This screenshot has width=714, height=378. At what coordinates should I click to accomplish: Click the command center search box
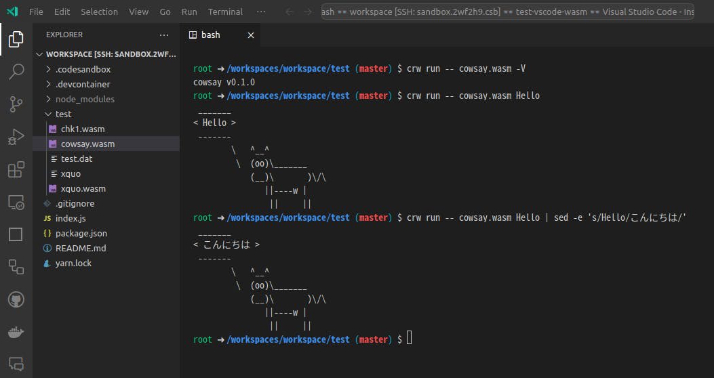click(508, 12)
